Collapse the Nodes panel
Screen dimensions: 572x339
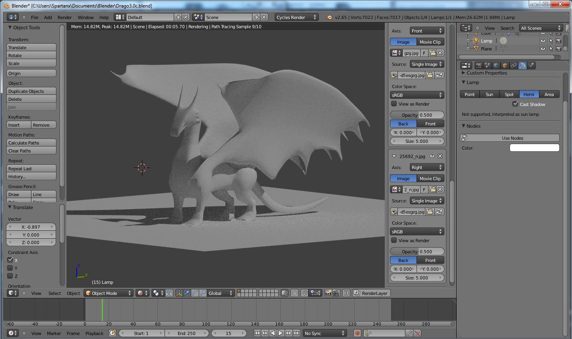463,126
